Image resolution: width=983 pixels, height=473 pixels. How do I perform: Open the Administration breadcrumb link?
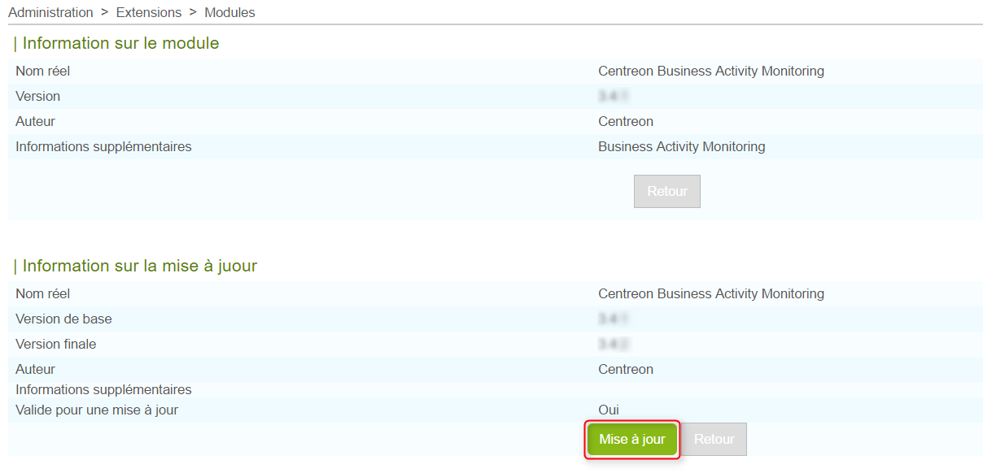(50, 12)
